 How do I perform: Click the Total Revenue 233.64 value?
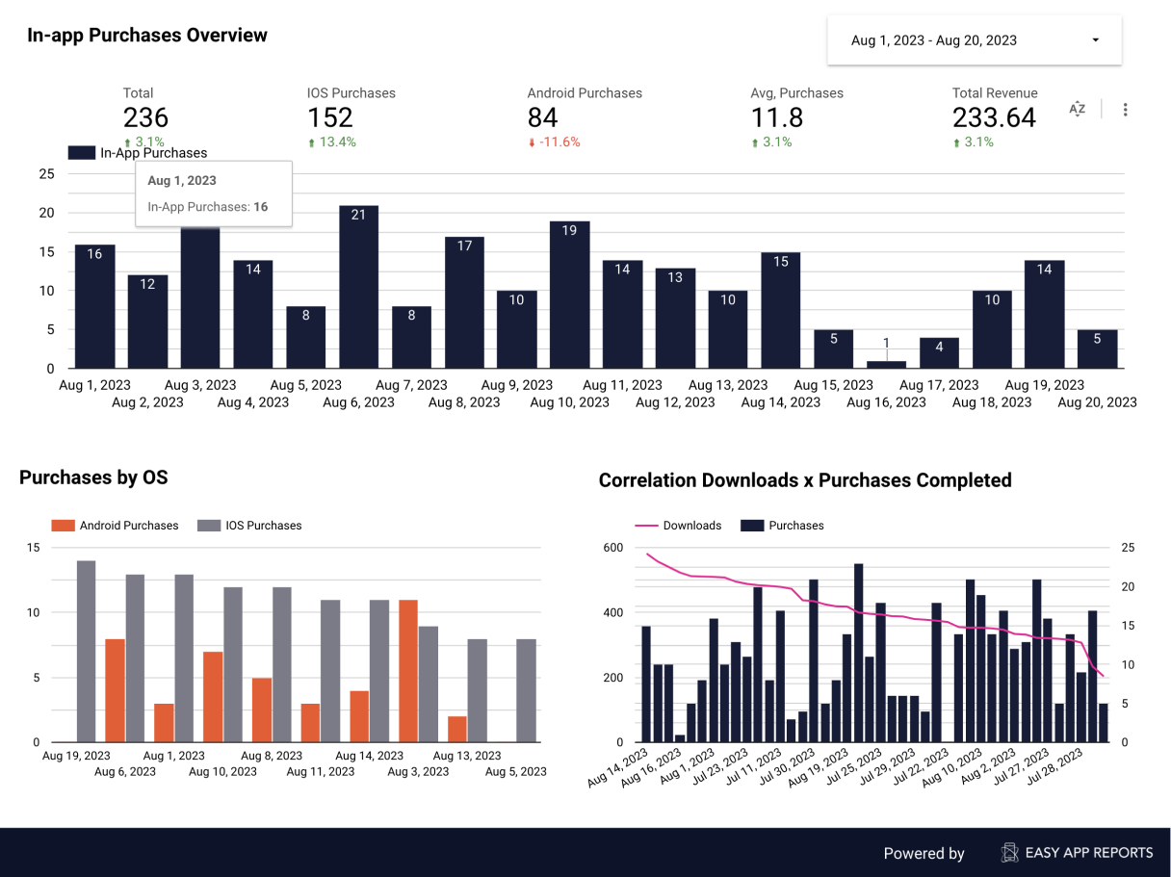click(x=994, y=117)
